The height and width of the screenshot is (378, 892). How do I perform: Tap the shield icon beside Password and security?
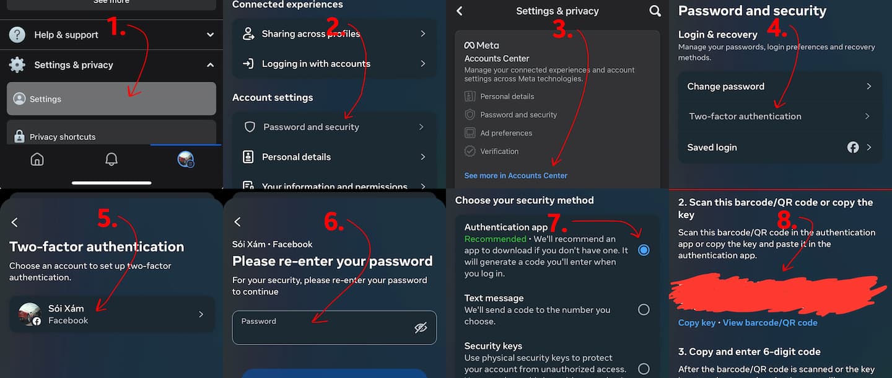pyautogui.click(x=249, y=126)
